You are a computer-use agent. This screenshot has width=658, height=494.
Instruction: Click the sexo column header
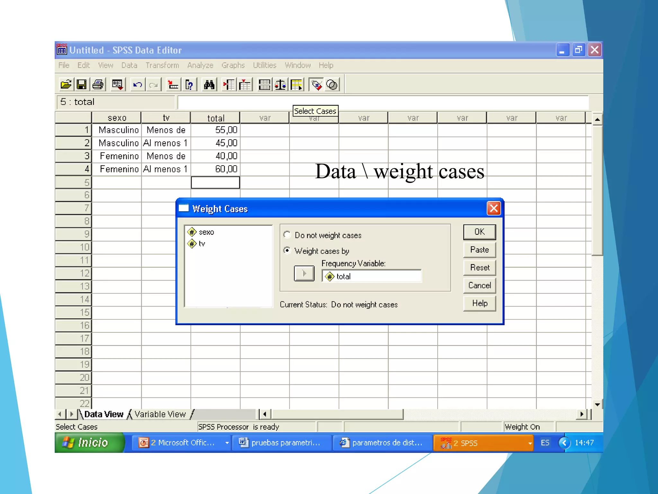pyautogui.click(x=117, y=118)
